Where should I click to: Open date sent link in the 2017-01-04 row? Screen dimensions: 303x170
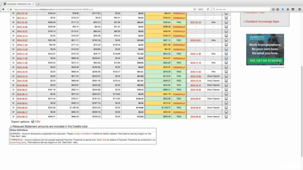pos(196,22)
